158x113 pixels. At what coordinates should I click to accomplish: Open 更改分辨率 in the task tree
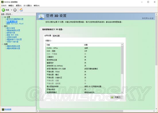11,28
